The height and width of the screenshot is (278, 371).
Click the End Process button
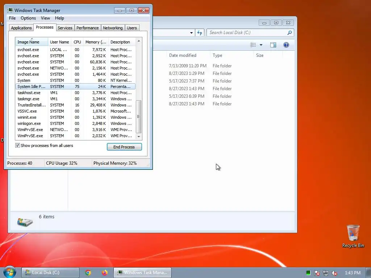[x=124, y=147]
